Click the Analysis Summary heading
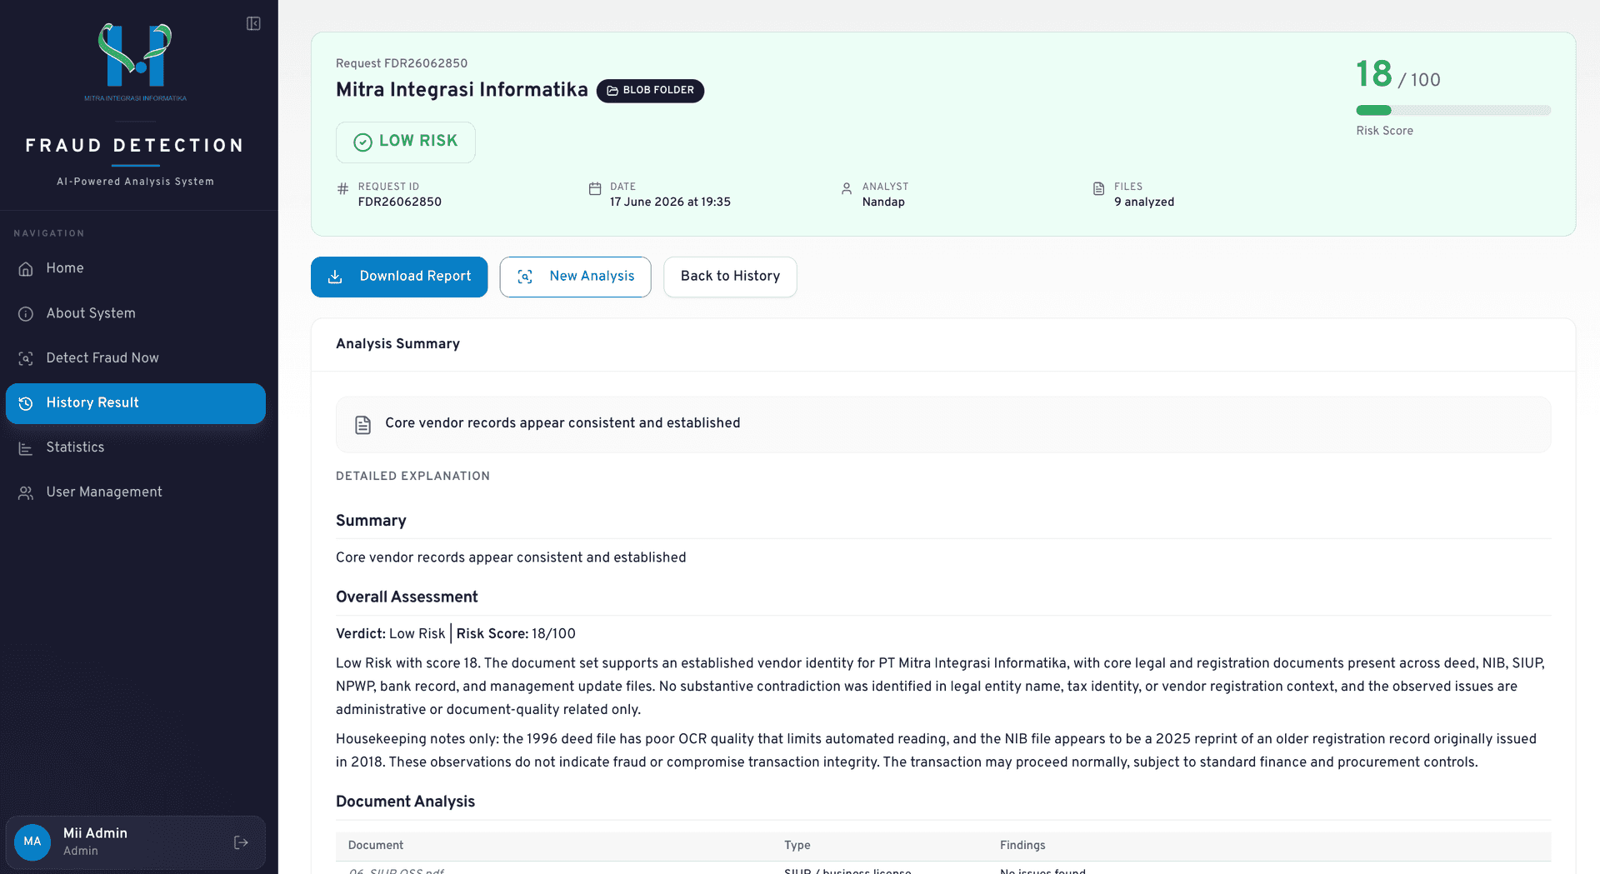Screen dimensions: 1600x874 point(397,344)
